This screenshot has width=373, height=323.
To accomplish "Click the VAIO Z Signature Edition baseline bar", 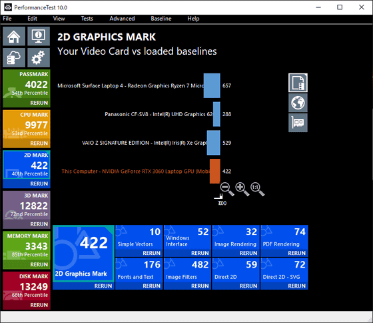I will pyautogui.click(x=213, y=143).
